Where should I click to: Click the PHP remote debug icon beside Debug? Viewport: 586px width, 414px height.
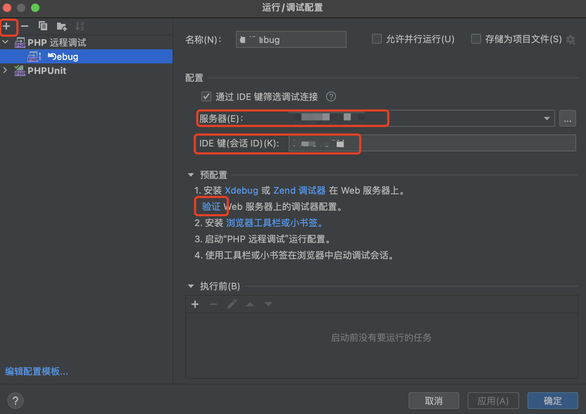(x=34, y=56)
